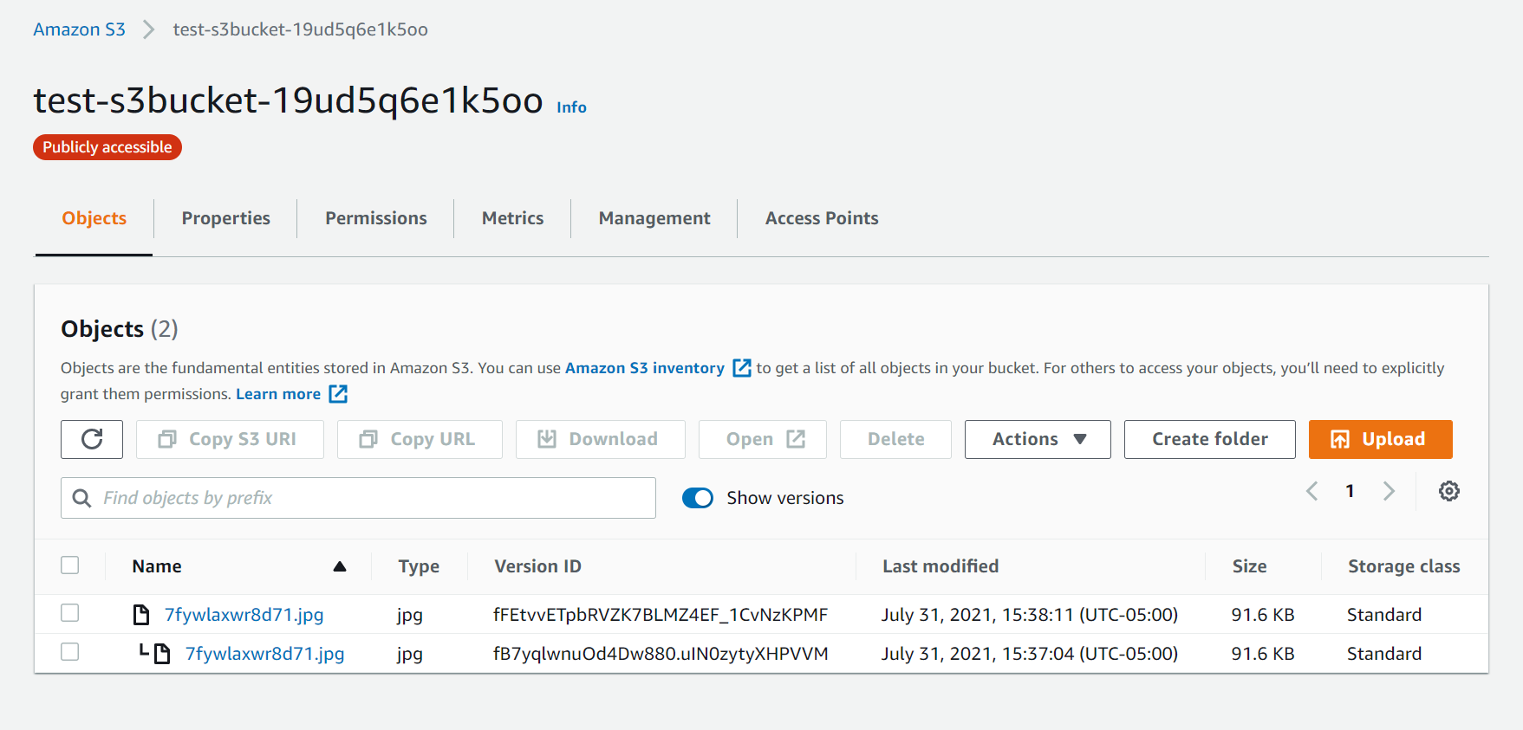Follow the Amazon S3 inventory link

coord(645,368)
